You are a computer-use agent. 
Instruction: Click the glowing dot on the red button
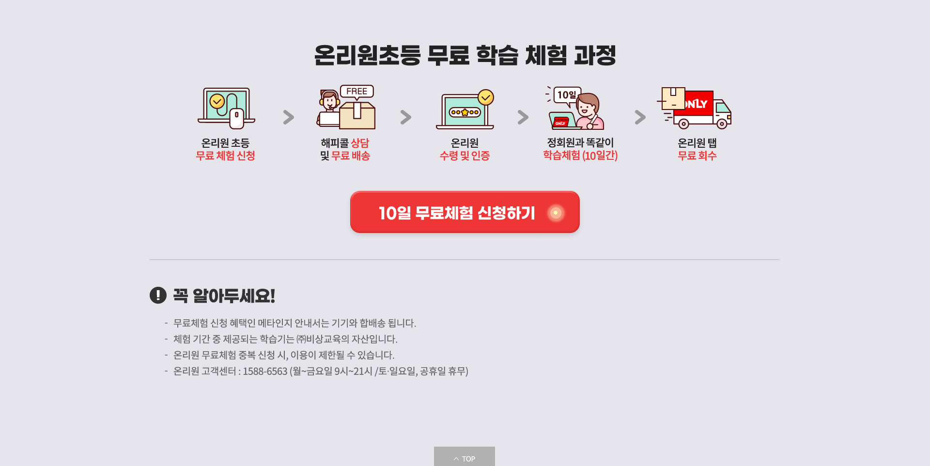(x=556, y=213)
